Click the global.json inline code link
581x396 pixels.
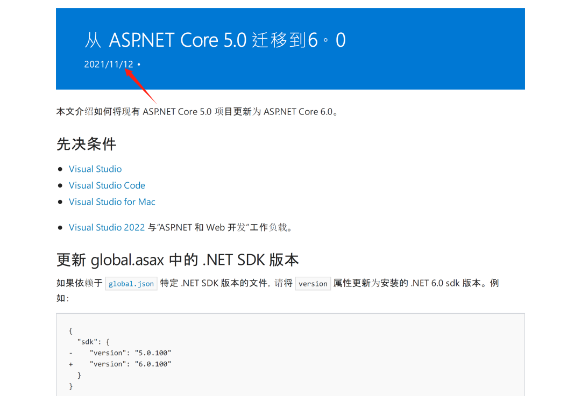[131, 284]
